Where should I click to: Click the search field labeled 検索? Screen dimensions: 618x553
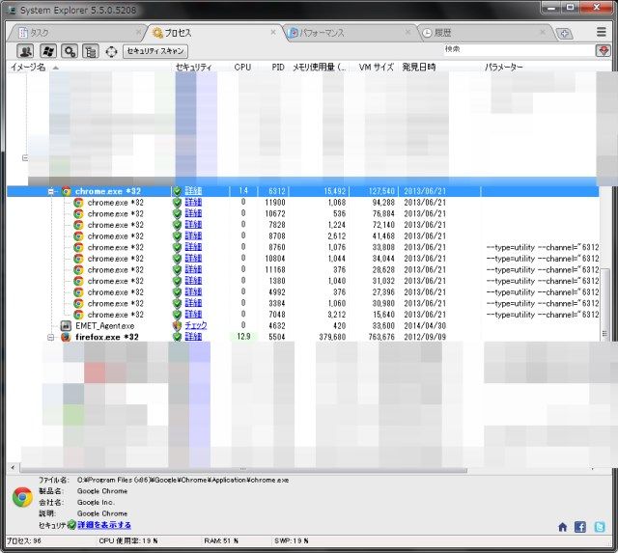[x=519, y=49]
